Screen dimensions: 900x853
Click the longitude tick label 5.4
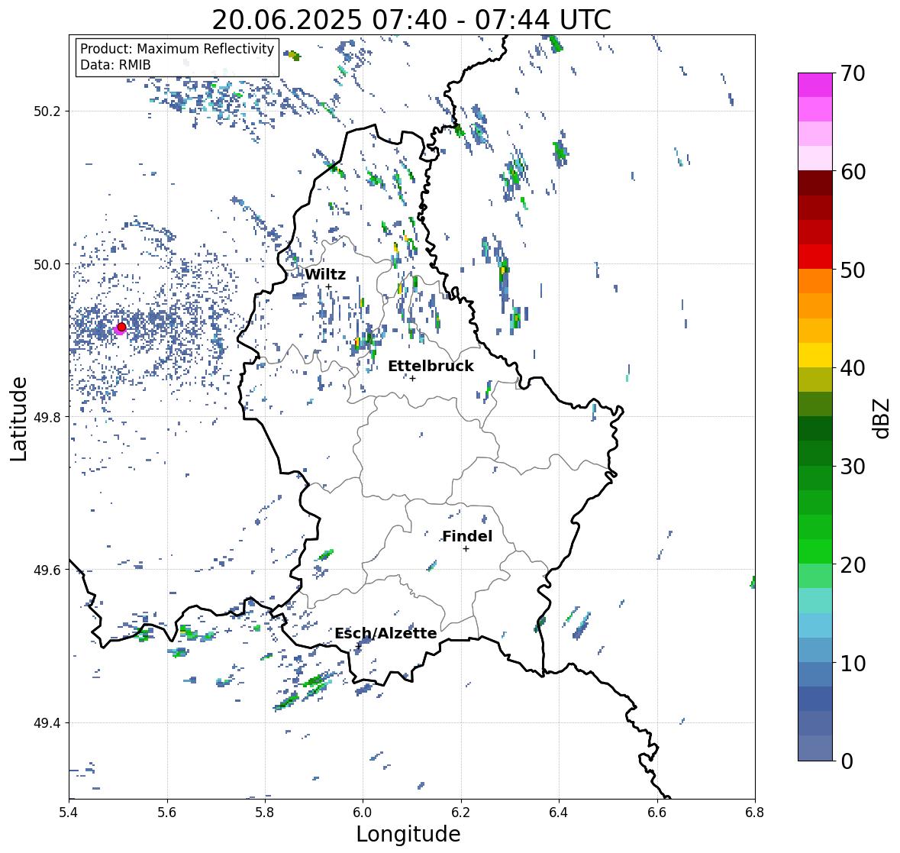[69, 812]
